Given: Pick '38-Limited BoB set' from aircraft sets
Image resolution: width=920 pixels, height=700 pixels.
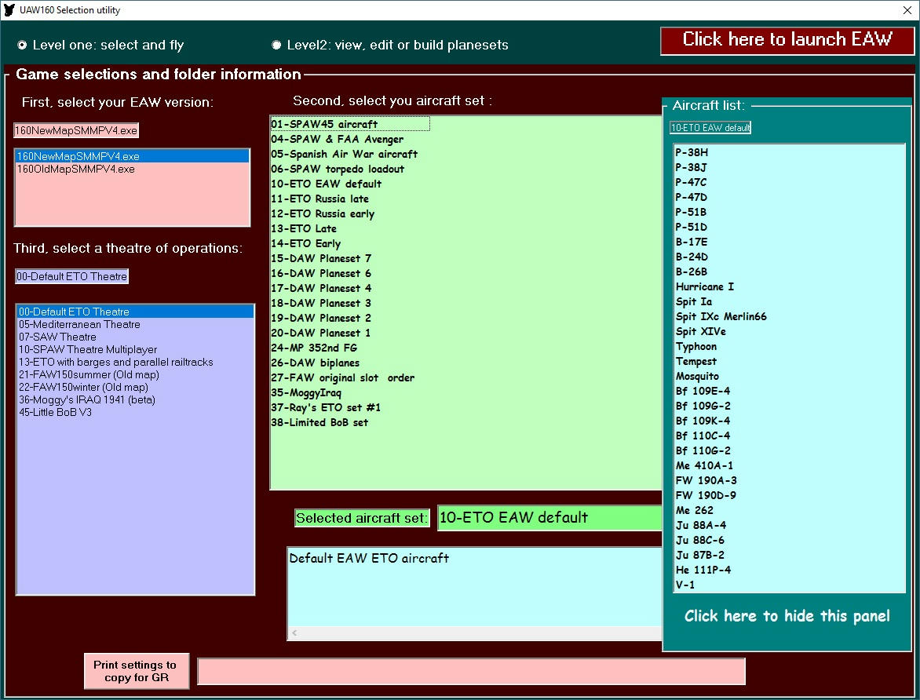Looking at the screenshot, I should pyautogui.click(x=319, y=422).
